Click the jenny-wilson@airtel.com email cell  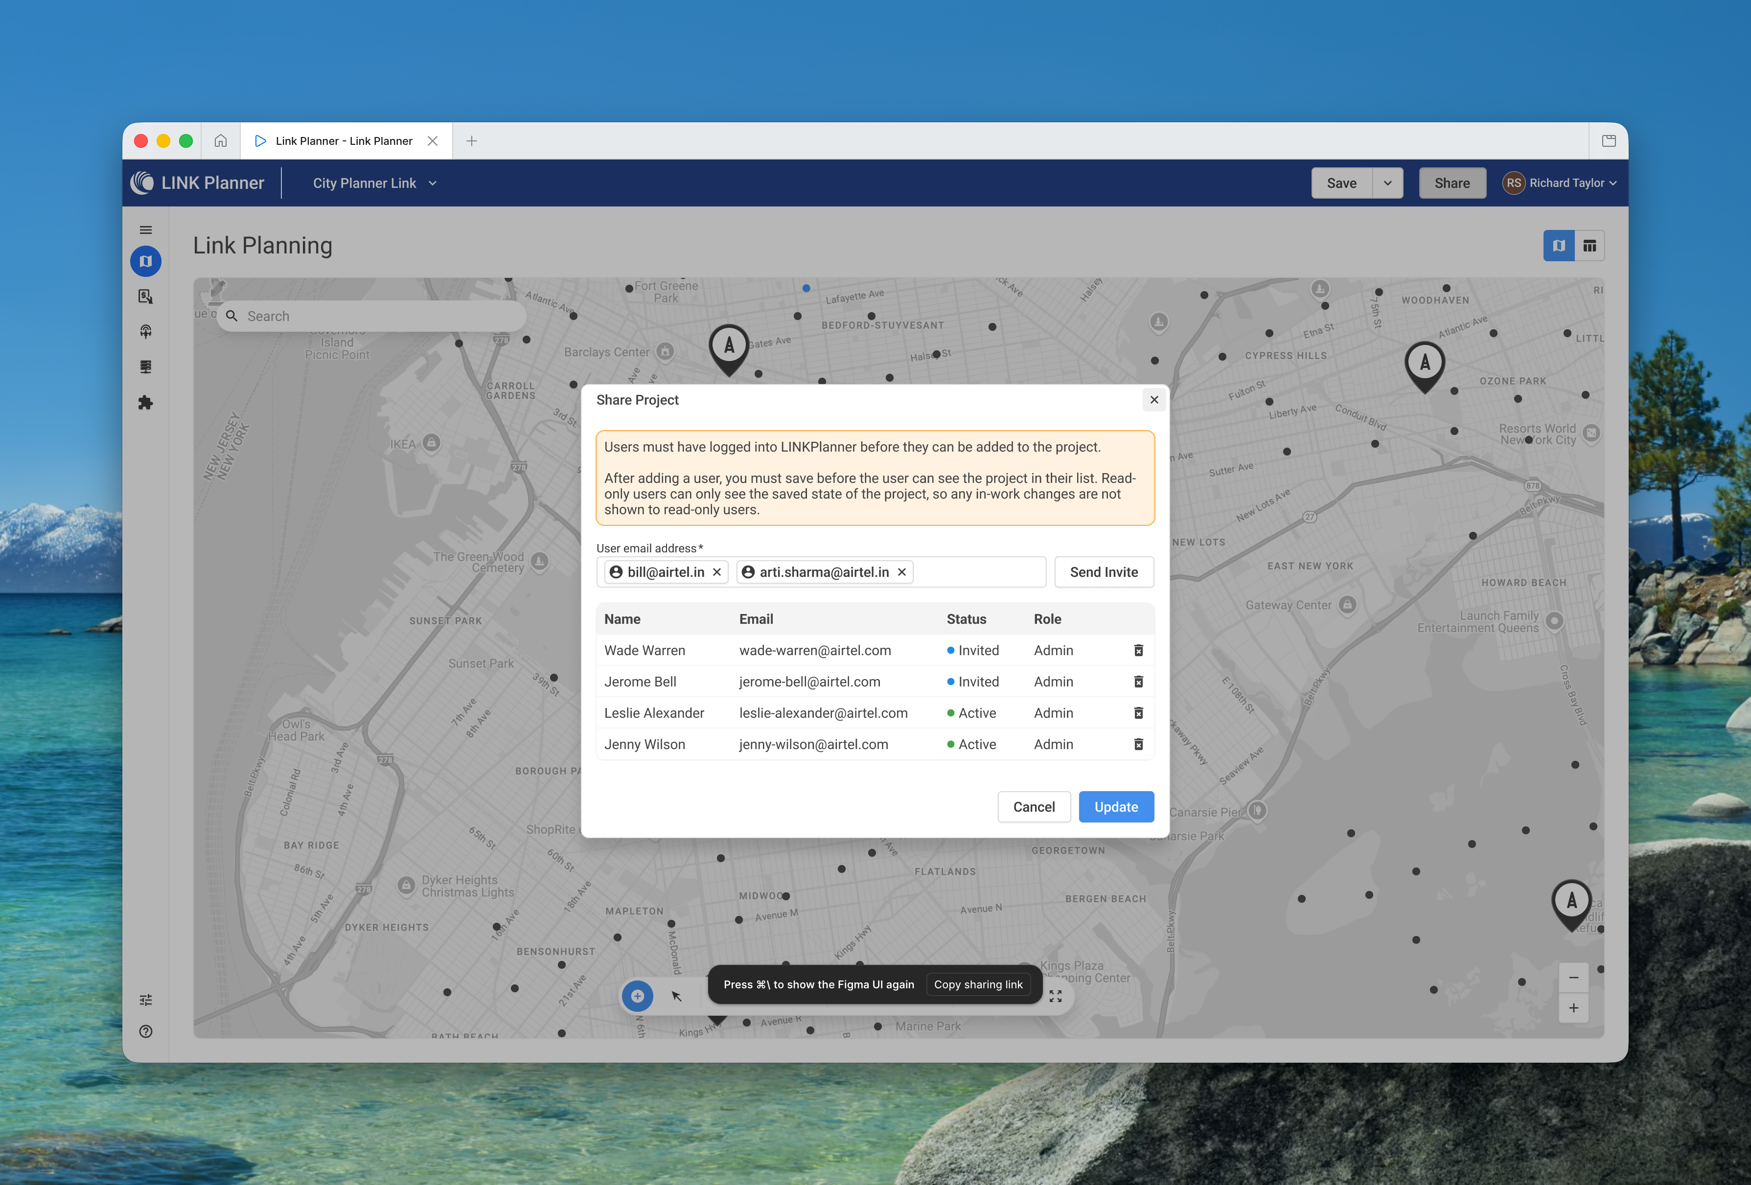[x=813, y=744]
